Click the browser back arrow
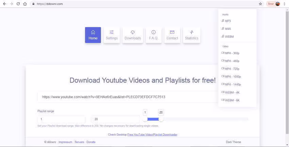This screenshot has height=147, width=289. tap(5, 4)
